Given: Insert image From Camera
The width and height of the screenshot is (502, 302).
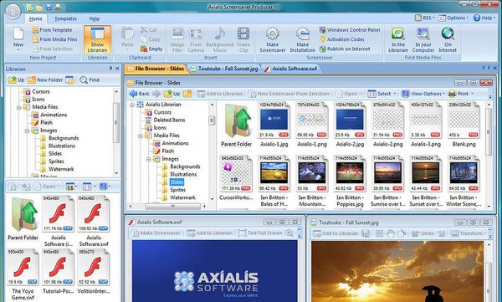Looking at the screenshot, I should (x=196, y=40).
